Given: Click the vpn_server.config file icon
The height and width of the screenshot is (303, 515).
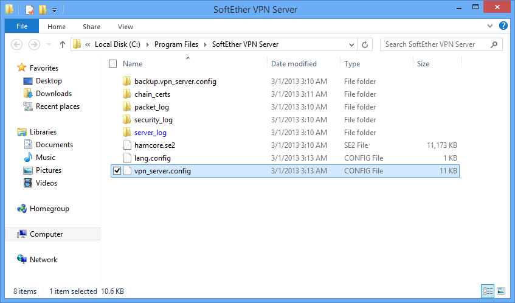Looking at the screenshot, I should [127, 171].
